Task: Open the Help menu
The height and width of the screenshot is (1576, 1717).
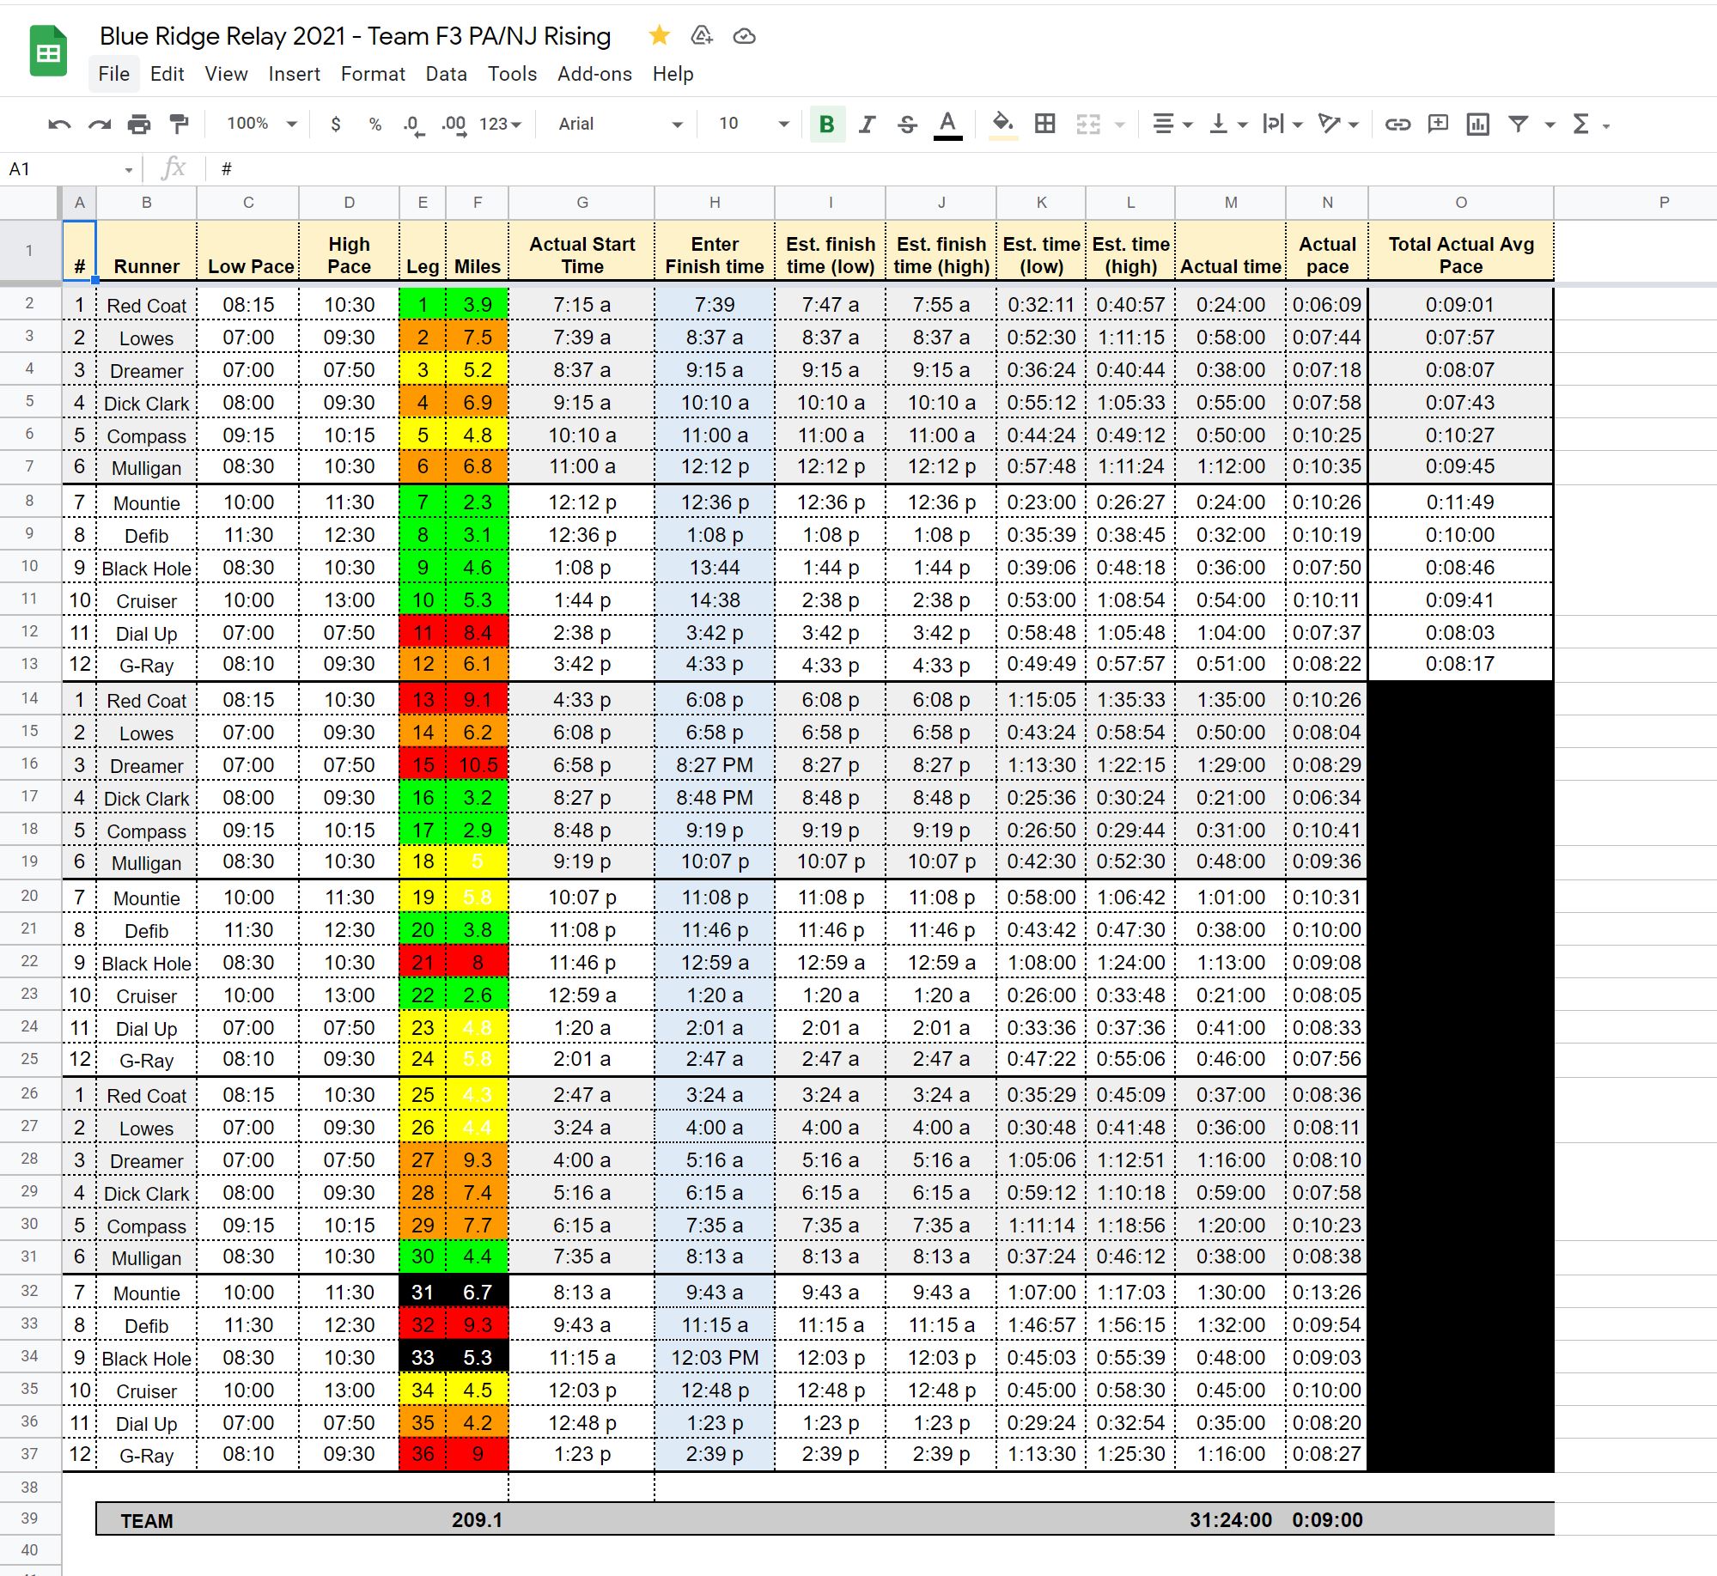Action: [673, 74]
